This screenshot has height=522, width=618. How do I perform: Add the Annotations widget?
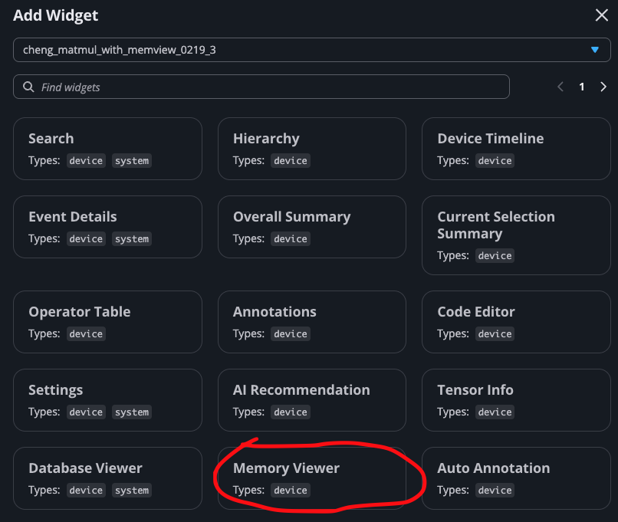(311, 322)
